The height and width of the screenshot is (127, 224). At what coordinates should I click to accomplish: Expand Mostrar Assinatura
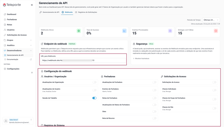pos(141,59)
